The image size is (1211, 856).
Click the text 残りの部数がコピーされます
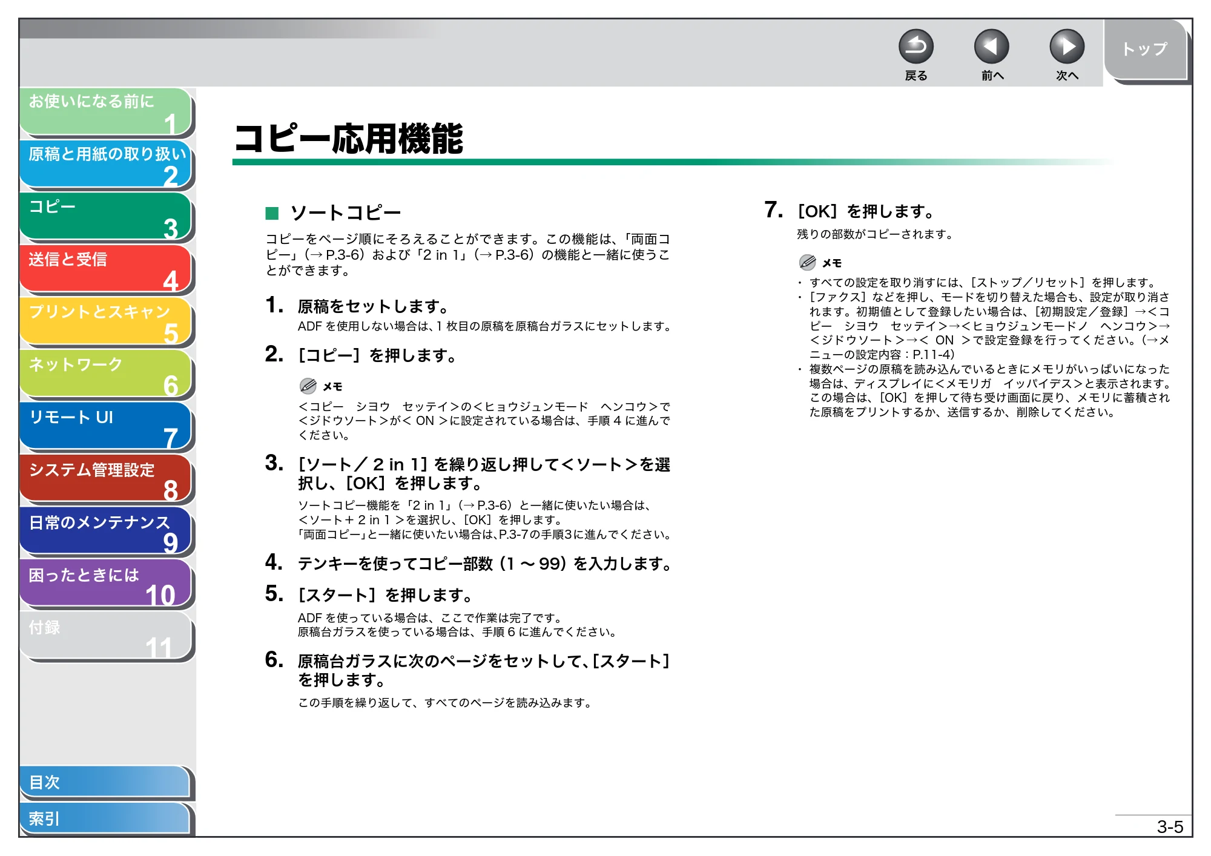coord(875,234)
